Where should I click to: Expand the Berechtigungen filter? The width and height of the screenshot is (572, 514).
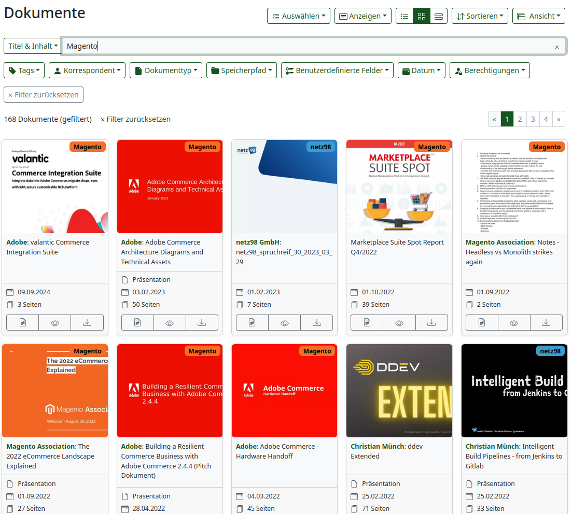pos(490,70)
